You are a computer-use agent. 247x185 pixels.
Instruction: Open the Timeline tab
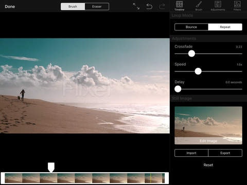tap(180, 6)
